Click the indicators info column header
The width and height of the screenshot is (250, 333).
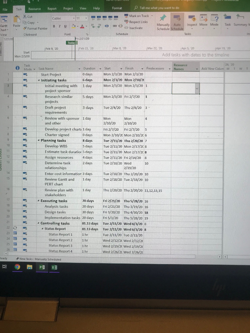tap(18, 68)
